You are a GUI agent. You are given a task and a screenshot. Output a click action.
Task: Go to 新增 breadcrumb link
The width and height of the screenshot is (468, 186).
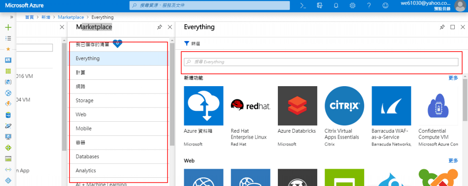pos(46,17)
